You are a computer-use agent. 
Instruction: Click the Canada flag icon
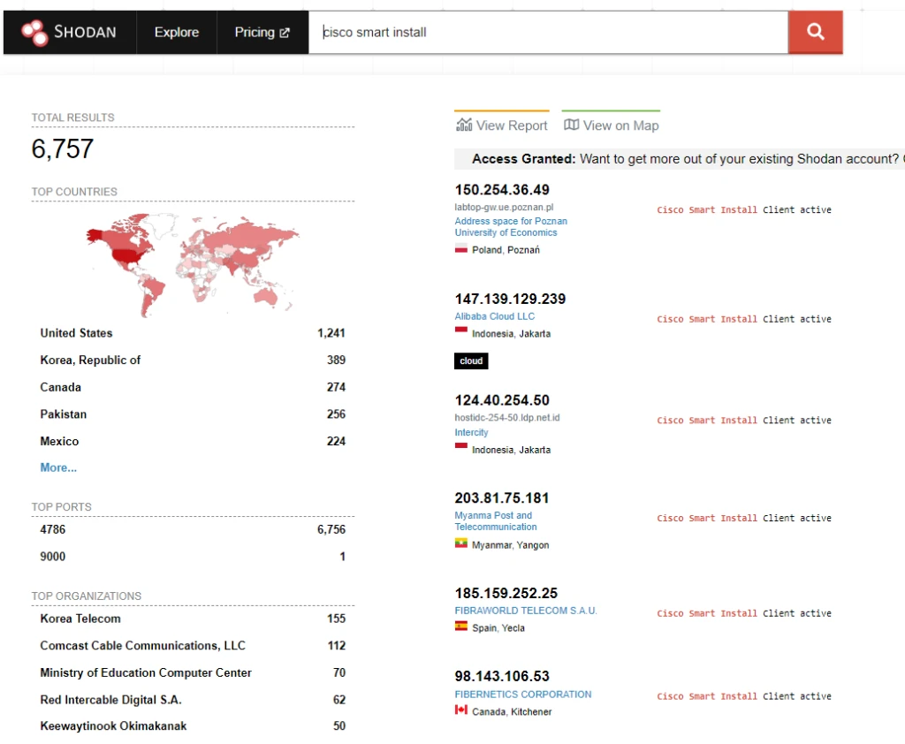click(460, 710)
